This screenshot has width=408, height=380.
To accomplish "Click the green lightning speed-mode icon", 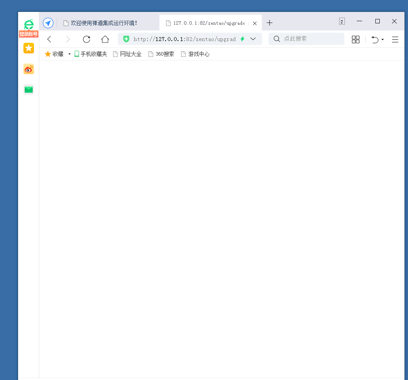I will click(x=242, y=39).
